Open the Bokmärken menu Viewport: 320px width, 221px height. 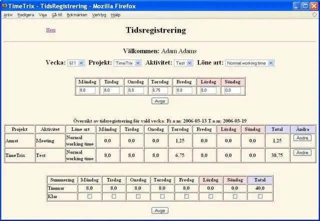click(77, 15)
